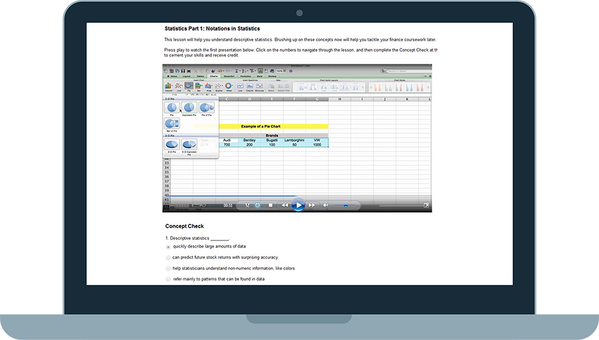
Task: Insert a Column sparkline
Action: pyautogui.click(x=250, y=87)
